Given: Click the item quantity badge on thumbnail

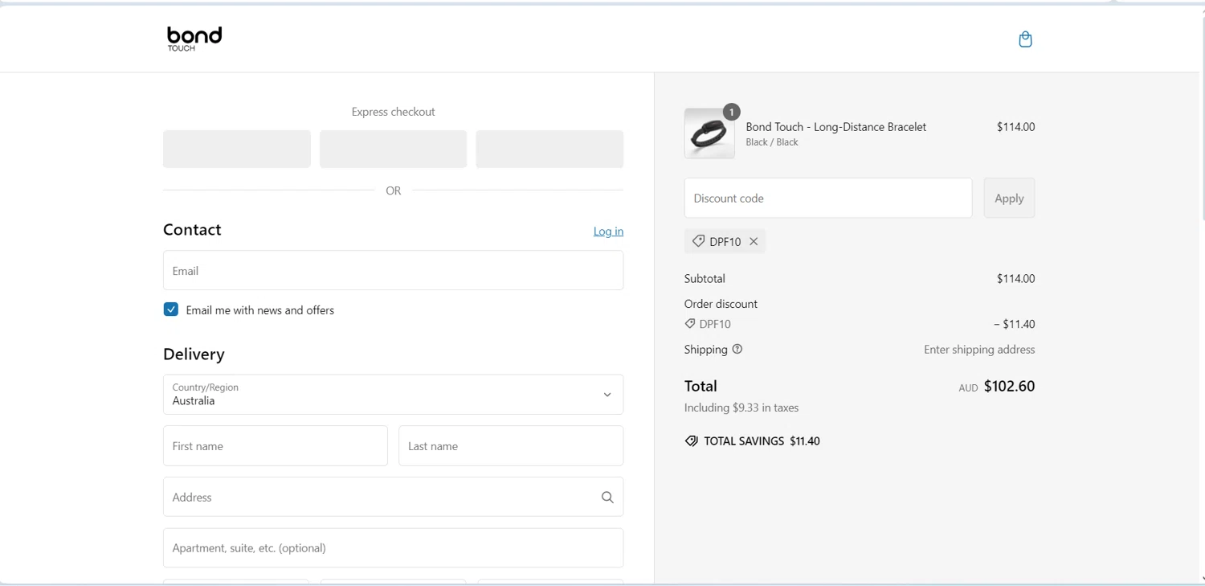Looking at the screenshot, I should (731, 112).
